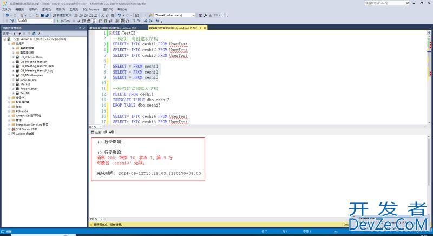
Task: Click the Copy icon next to Cut
Action: pyautogui.click(x=107, y=15)
